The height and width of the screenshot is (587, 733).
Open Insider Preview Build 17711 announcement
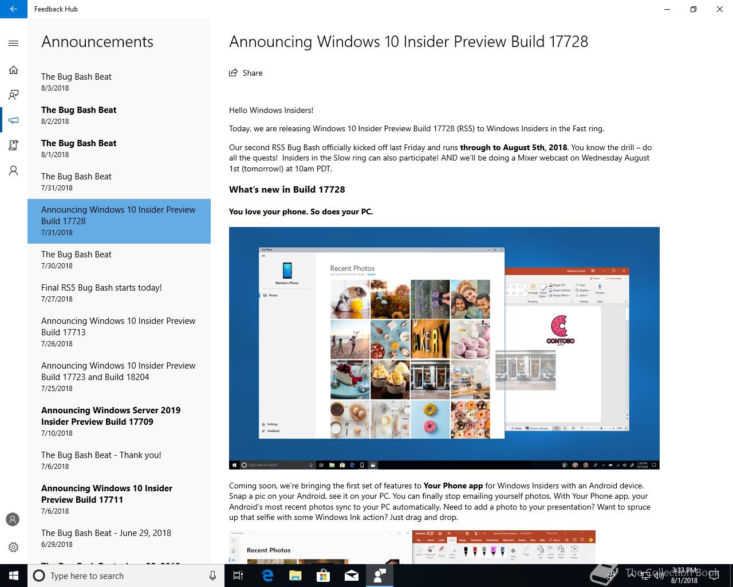point(119,500)
